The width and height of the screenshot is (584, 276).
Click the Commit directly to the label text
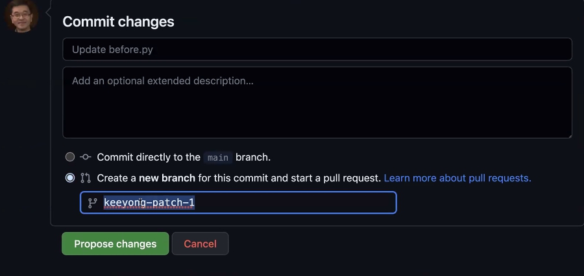coord(149,157)
